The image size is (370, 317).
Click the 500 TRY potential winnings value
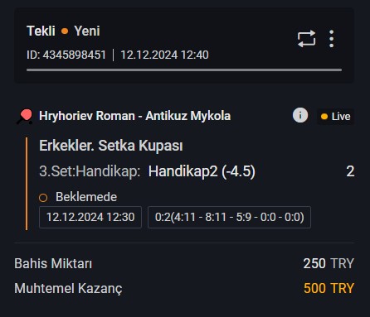(x=329, y=288)
